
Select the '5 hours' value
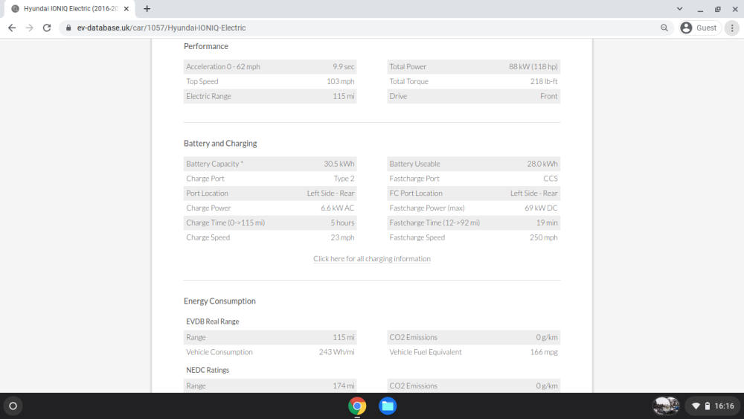coord(342,223)
